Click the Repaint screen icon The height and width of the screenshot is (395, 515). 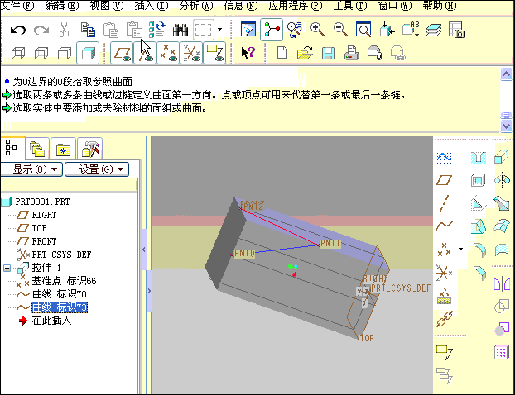tap(248, 30)
